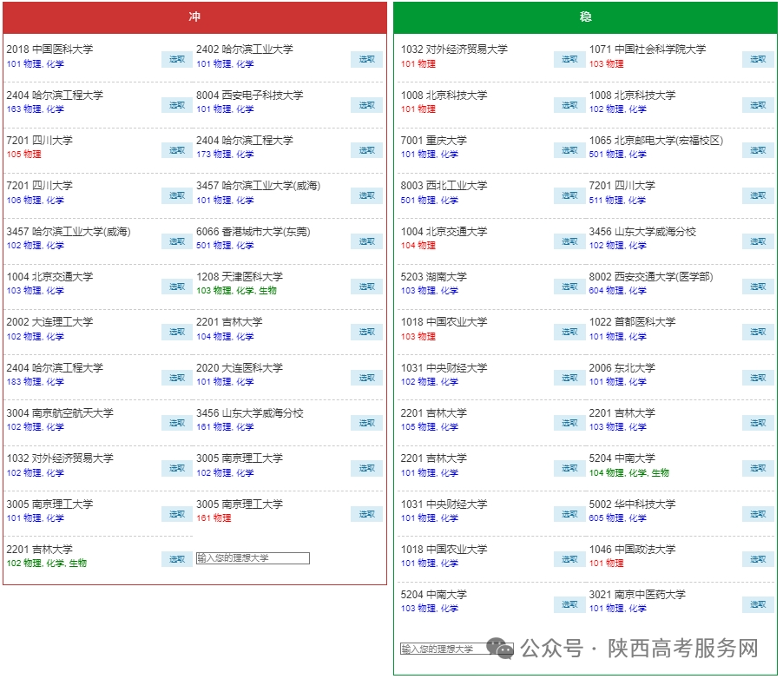Screen dimensions: 783x679
Task: Select 选取 for 中南大学 104 物理,化学,生物
Action: pyautogui.click(x=758, y=469)
